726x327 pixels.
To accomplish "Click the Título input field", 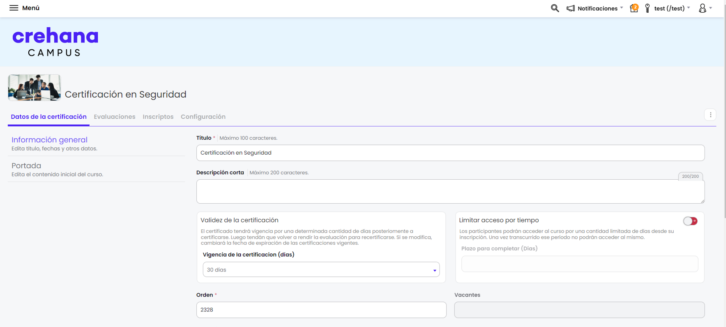I will pyautogui.click(x=450, y=153).
